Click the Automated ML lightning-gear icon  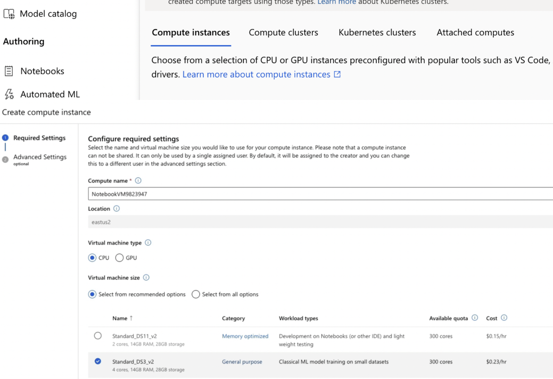(x=9, y=94)
